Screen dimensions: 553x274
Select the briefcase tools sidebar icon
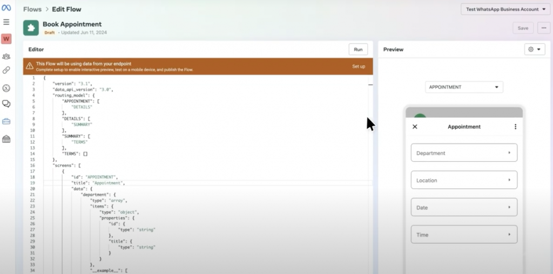6,121
